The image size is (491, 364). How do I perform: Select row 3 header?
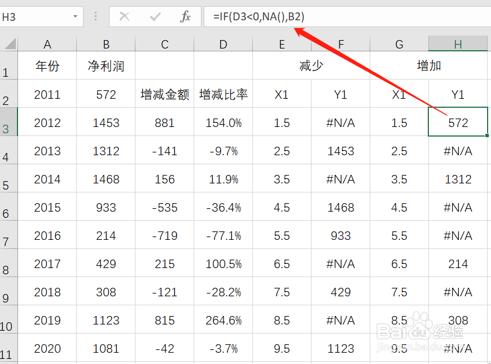coord(9,121)
